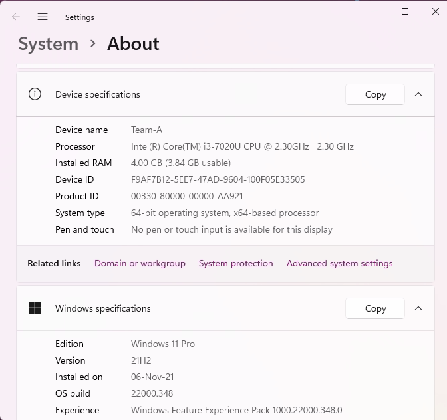
Task: Click the Installed RAM label
Action: coord(84,163)
